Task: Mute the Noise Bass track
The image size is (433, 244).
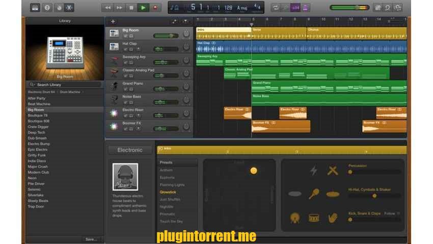Action: pyautogui.click(x=126, y=103)
